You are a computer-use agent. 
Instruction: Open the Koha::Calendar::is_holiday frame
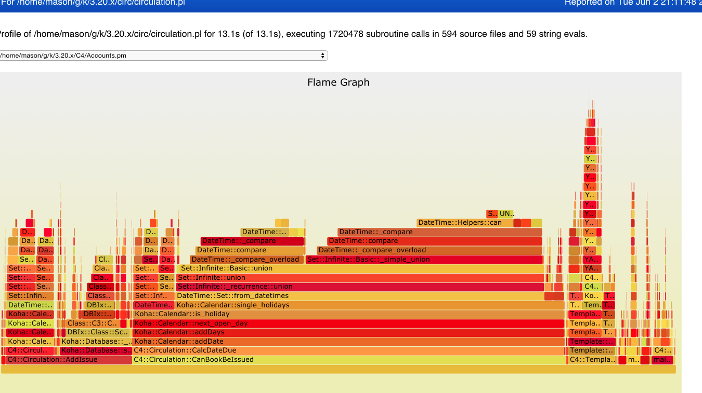point(348,314)
